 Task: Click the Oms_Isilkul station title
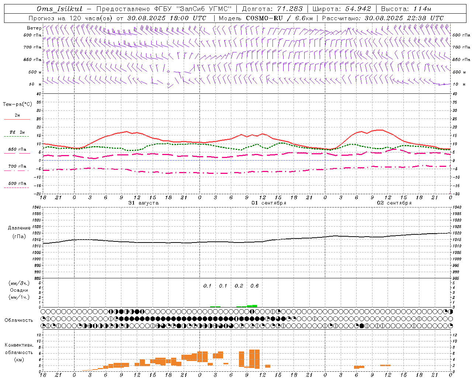click(60, 9)
